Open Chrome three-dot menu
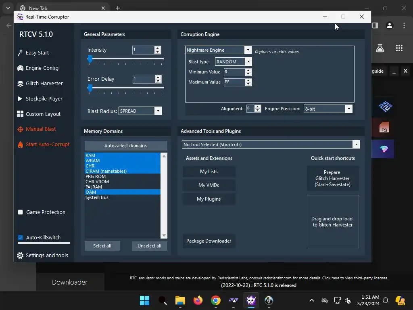Image resolution: width=413 pixels, height=310 pixels. click(404, 25)
